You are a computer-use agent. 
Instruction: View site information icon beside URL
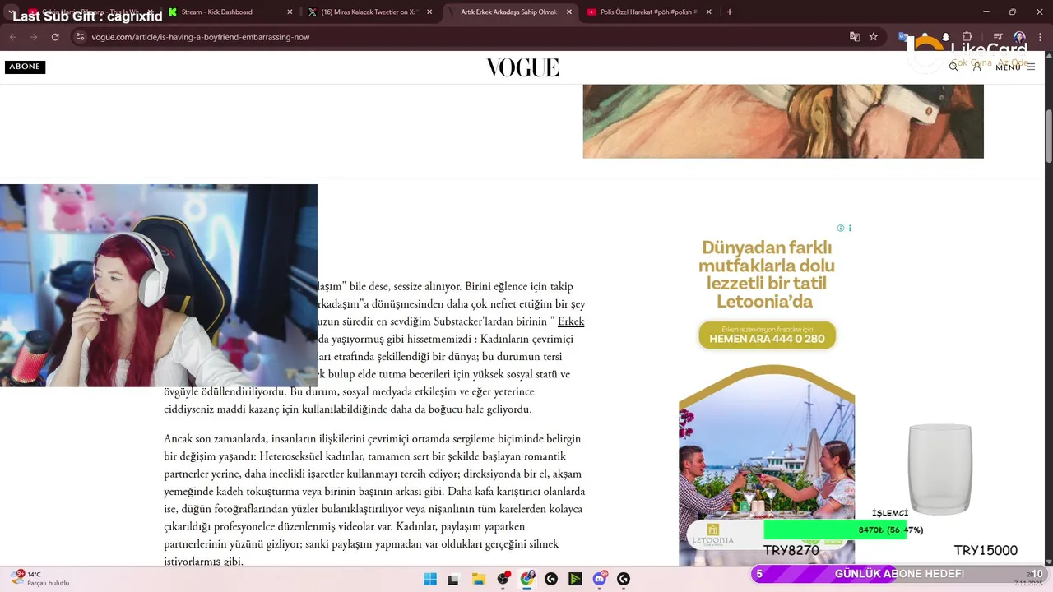tap(80, 37)
